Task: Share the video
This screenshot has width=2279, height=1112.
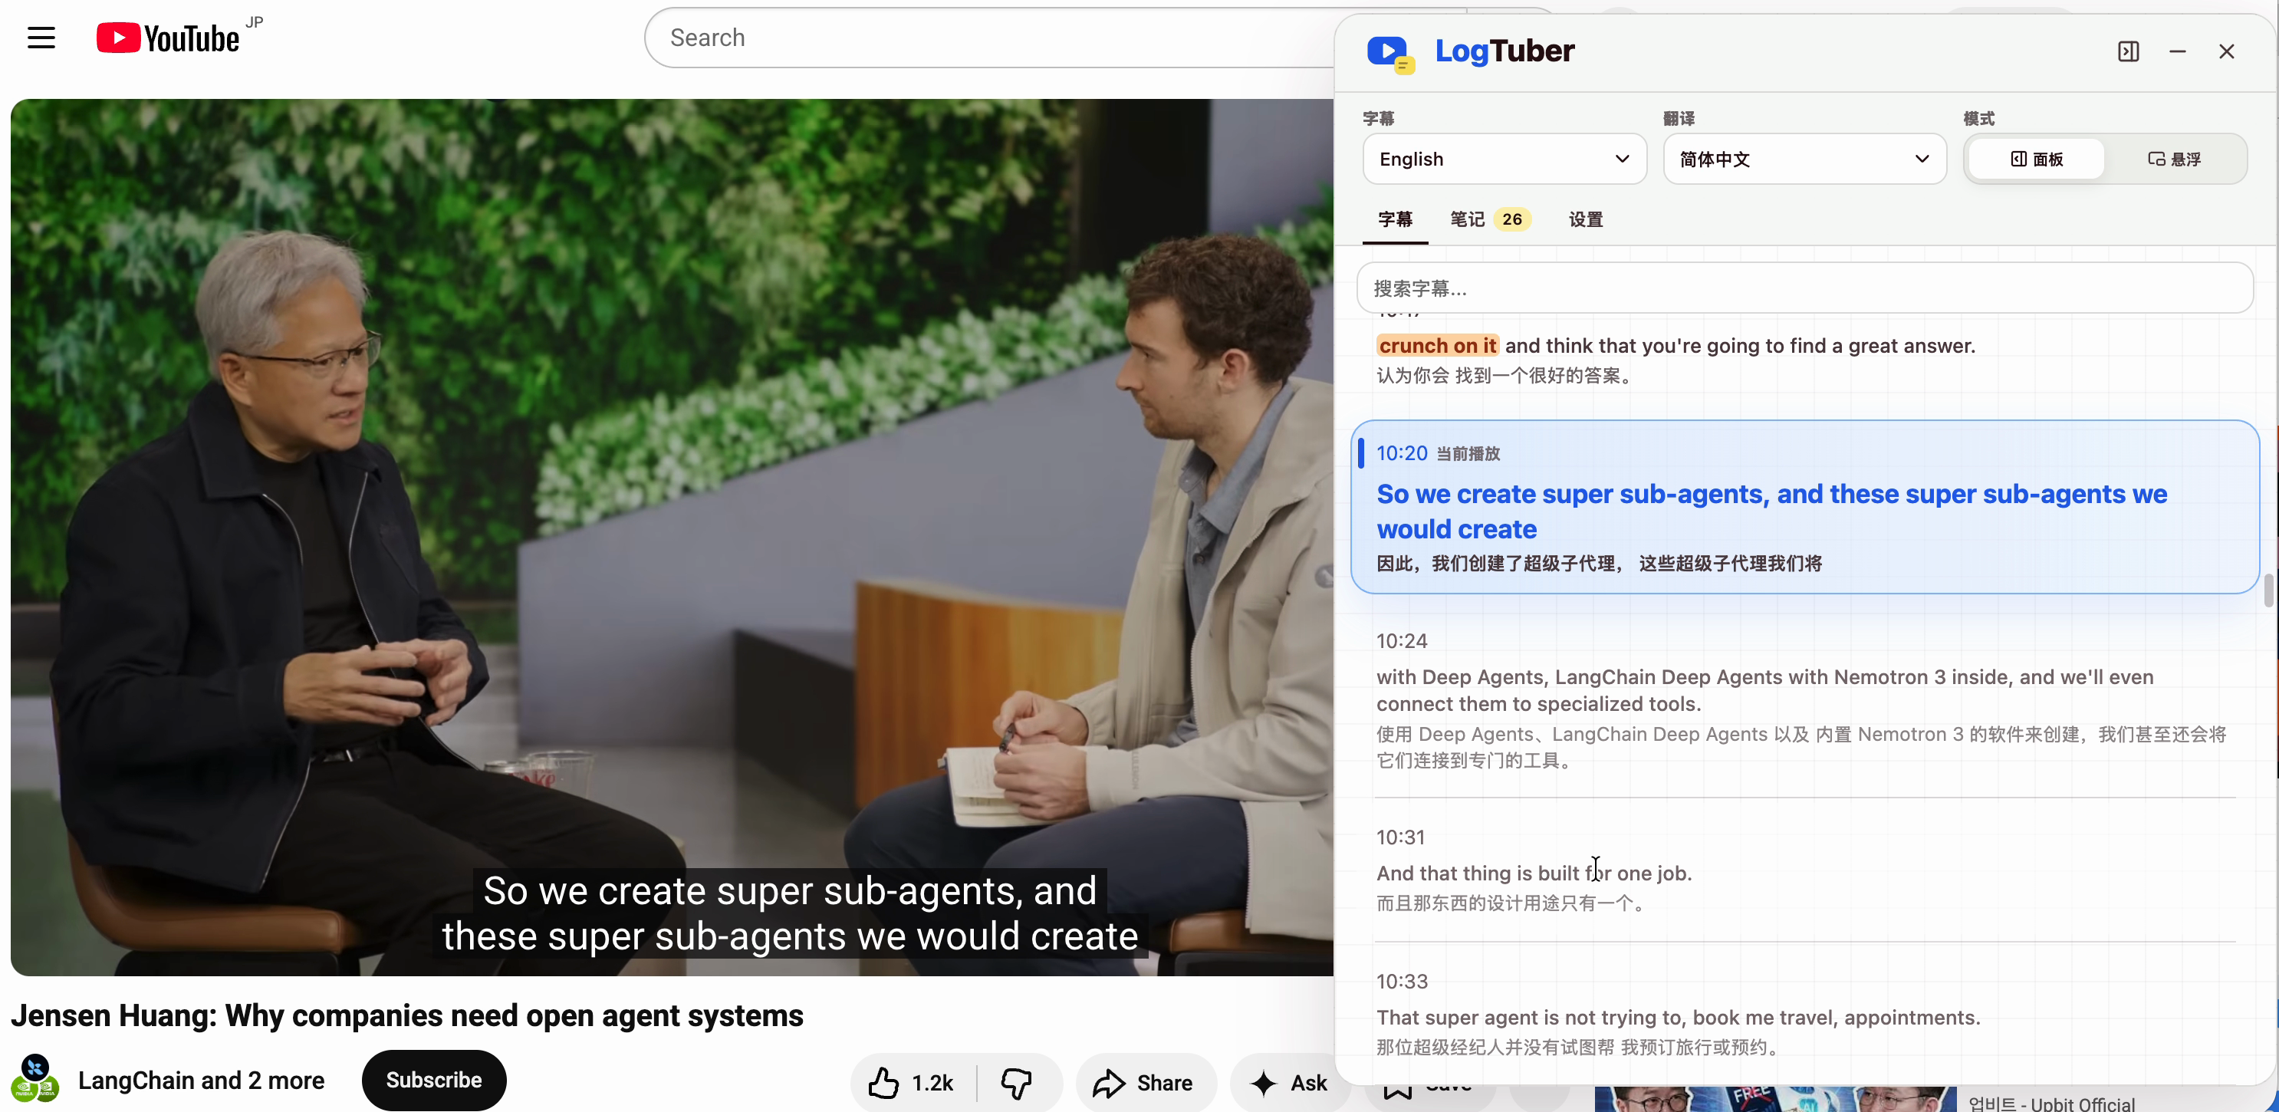Action: pos(1146,1083)
